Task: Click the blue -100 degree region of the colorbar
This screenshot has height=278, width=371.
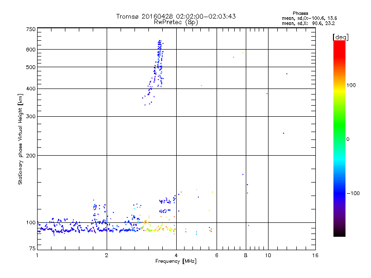Action: [x=339, y=193]
